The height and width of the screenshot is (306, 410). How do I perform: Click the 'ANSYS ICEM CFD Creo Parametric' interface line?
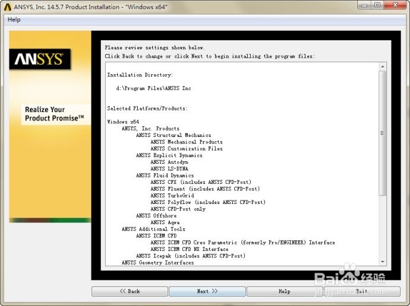tap(242, 243)
